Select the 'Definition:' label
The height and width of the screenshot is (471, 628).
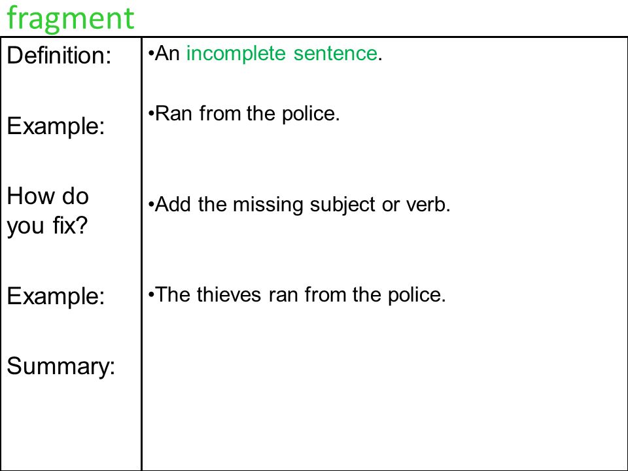point(59,55)
